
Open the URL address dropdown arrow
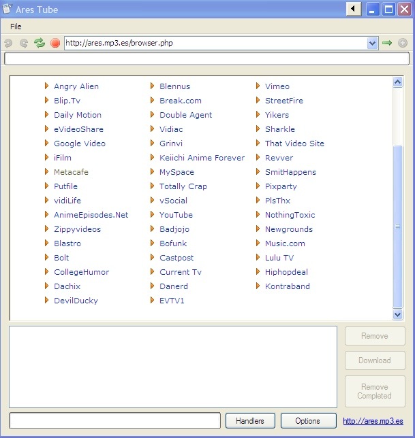[x=372, y=43]
